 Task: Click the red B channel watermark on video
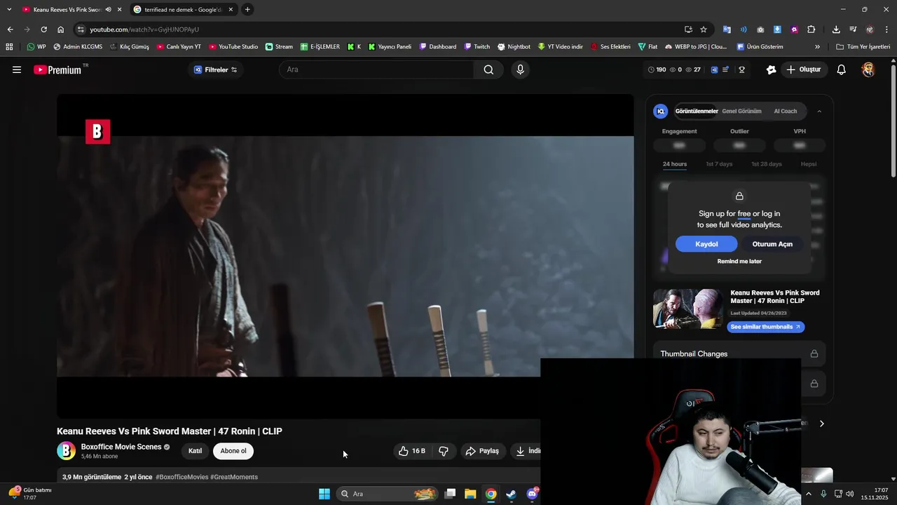[97, 132]
